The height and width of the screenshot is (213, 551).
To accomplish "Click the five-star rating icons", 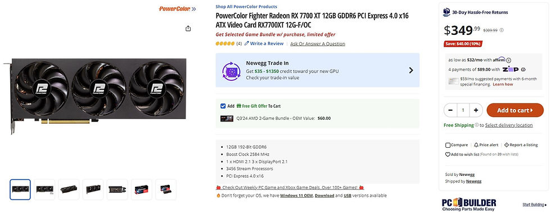I will pyautogui.click(x=225, y=44).
